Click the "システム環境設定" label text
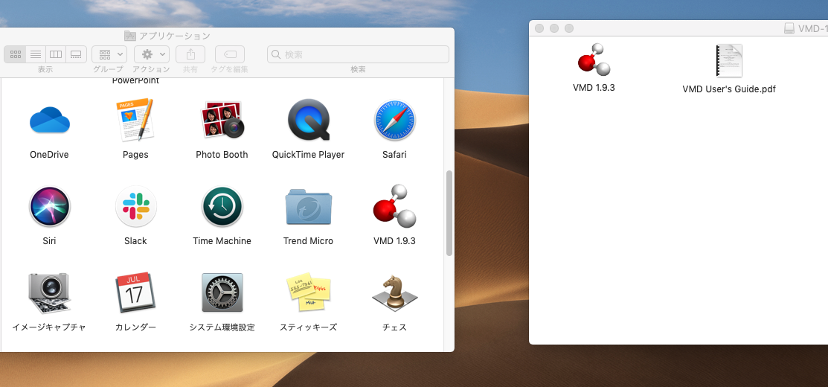The width and height of the screenshot is (828, 387). point(222,327)
